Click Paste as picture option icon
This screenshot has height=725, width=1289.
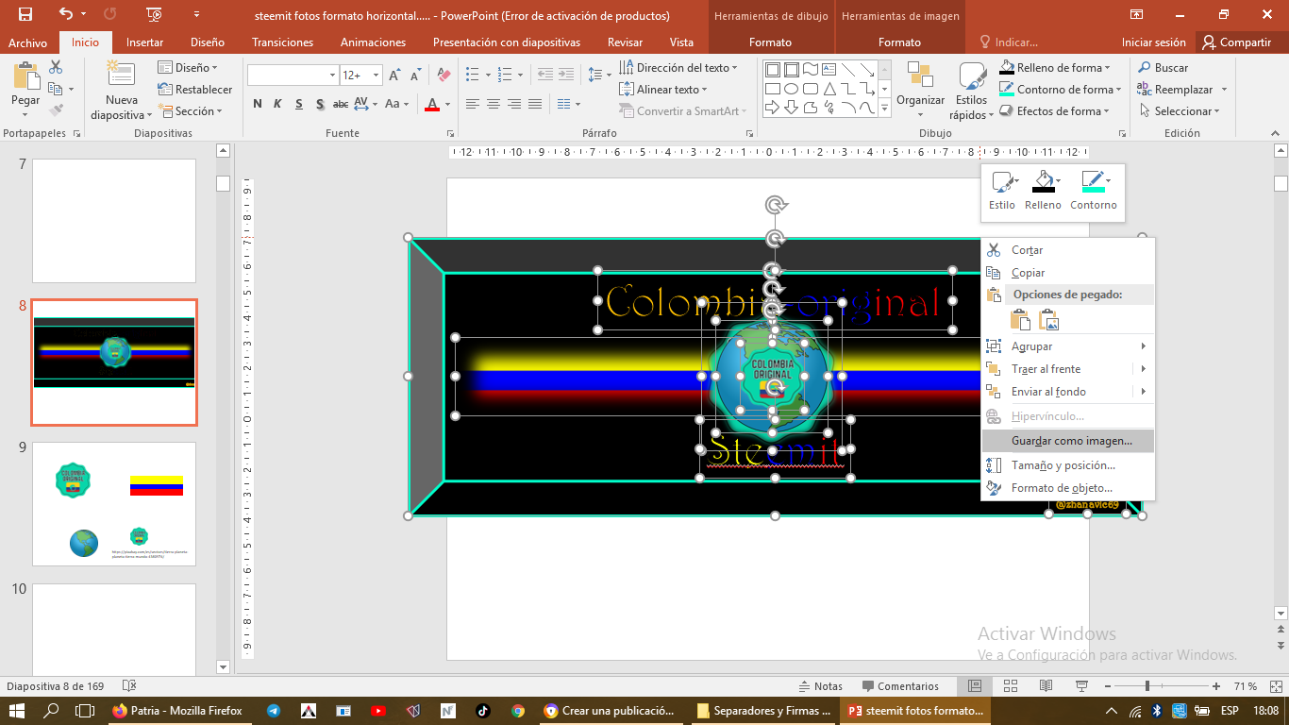(x=1049, y=321)
